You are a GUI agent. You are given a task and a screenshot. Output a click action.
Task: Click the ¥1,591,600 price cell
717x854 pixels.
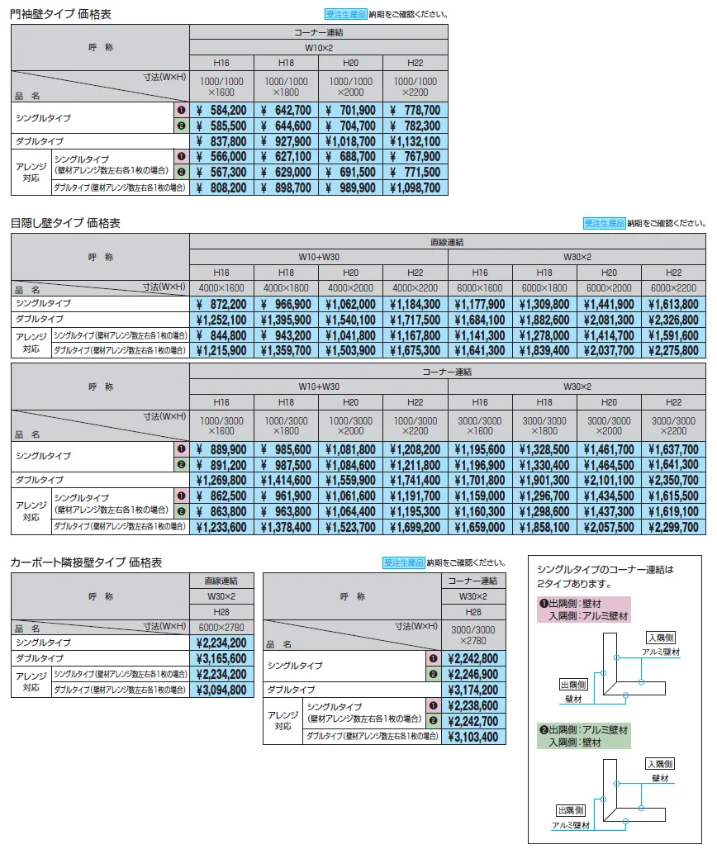click(673, 335)
